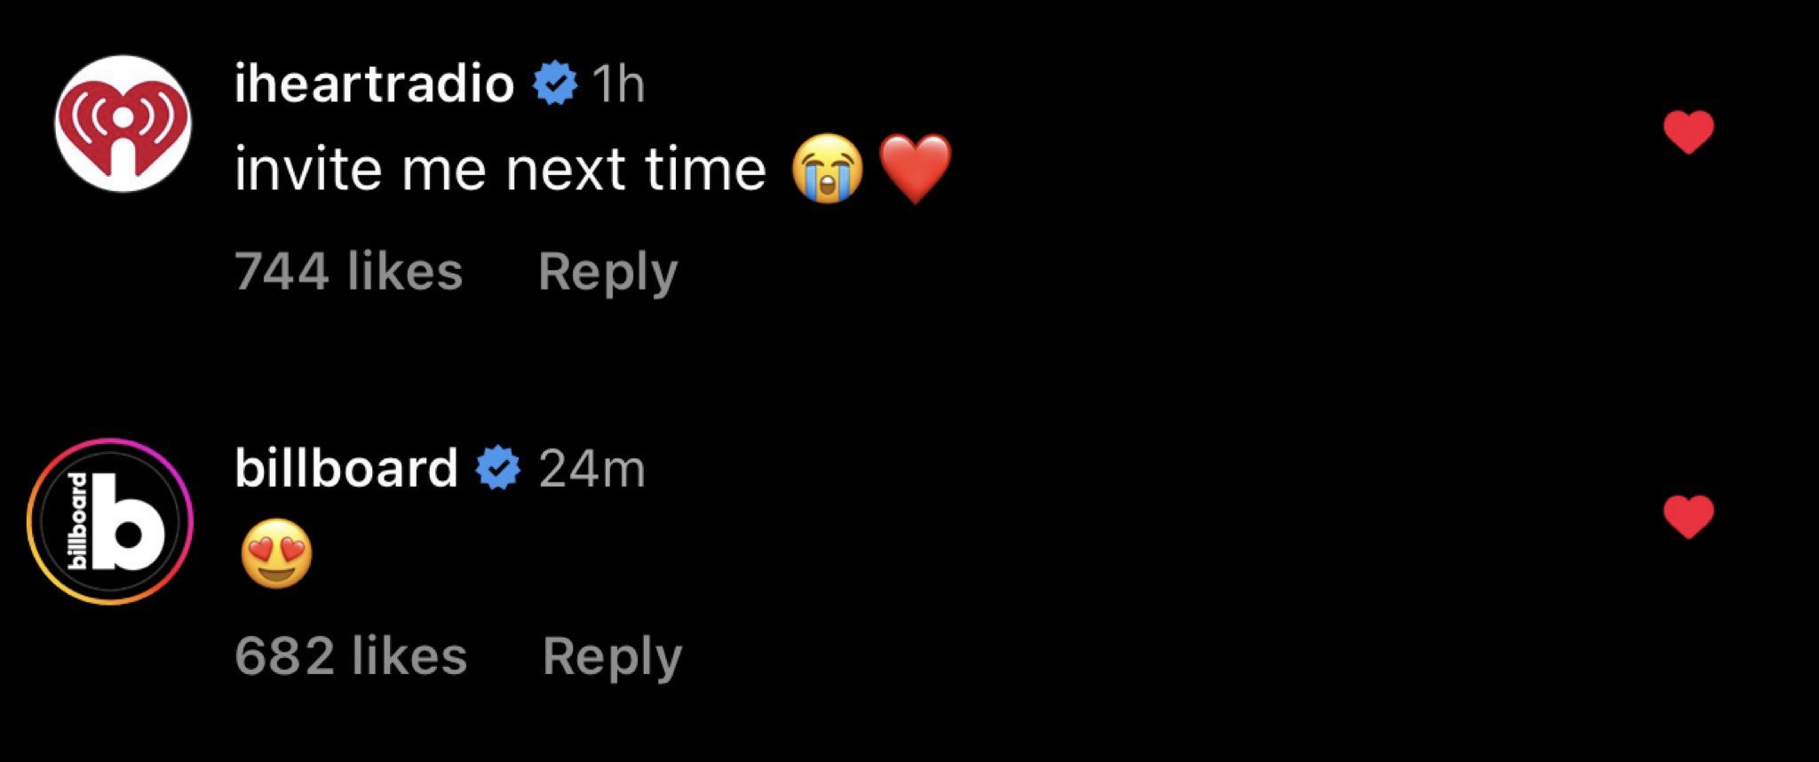This screenshot has width=1819, height=762.
Task: Open billboard's story-ringed avatar
Action: click(109, 521)
